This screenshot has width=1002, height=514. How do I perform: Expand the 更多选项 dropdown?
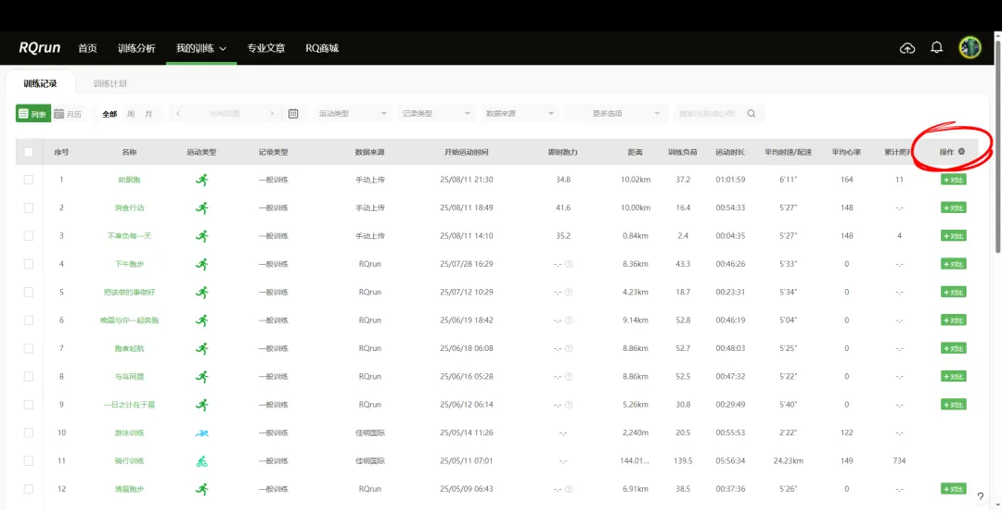[617, 114]
